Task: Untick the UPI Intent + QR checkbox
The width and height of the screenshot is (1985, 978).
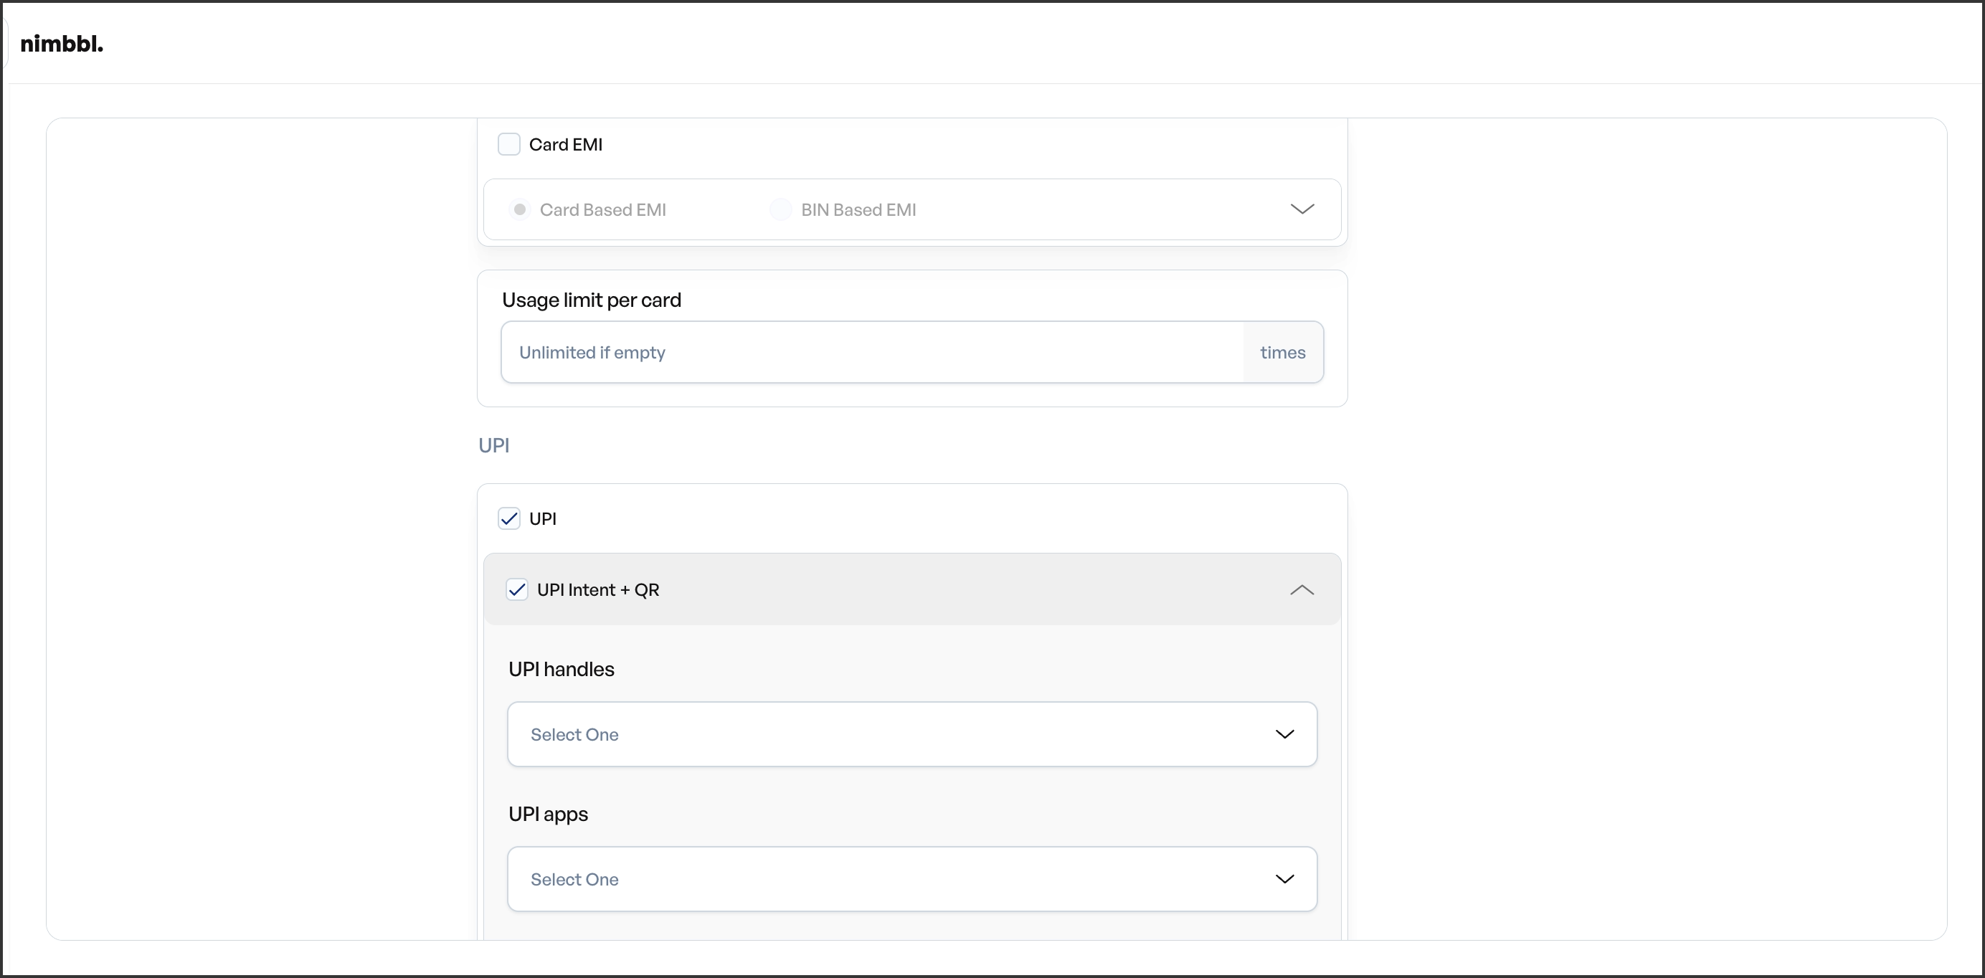Action: (x=516, y=589)
